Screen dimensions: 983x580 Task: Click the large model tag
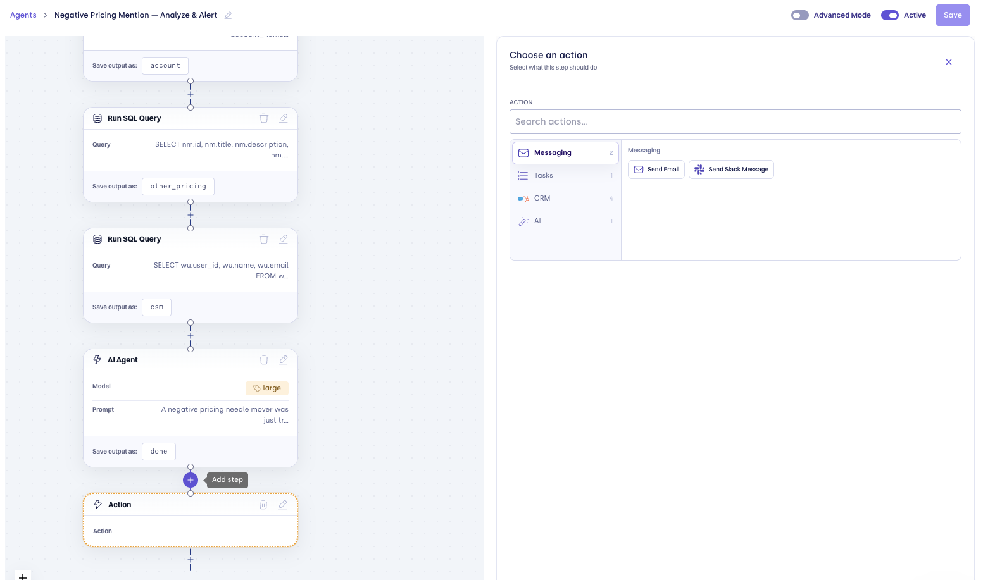(267, 388)
